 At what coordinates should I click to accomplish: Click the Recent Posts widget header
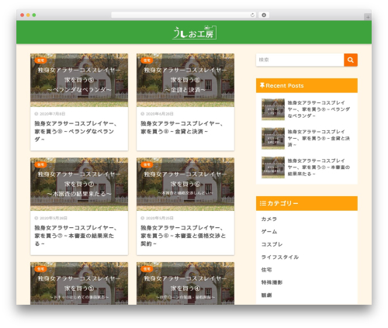(x=307, y=85)
